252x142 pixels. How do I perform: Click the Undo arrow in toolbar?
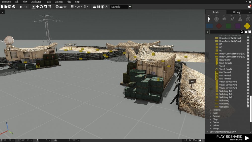[x=21, y=7]
